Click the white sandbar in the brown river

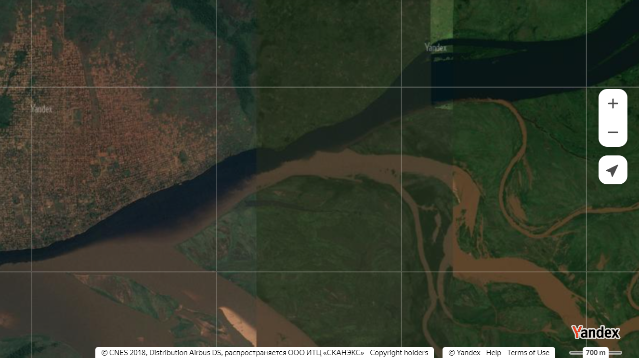(238, 320)
